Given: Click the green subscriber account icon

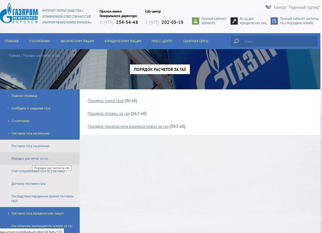Looking at the screenshot, I should click(x=195, y=21).
